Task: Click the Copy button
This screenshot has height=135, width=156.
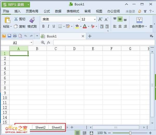Action: point(19,26)
